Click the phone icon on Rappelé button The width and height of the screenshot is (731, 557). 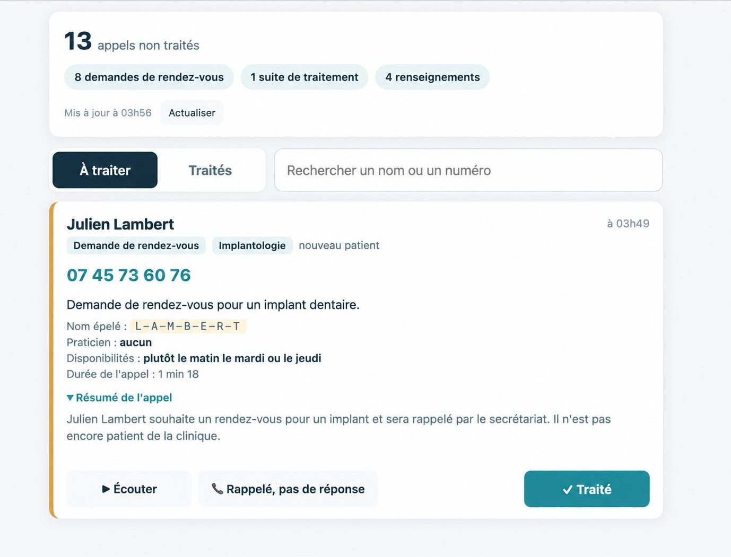click(x=217, y=489)
